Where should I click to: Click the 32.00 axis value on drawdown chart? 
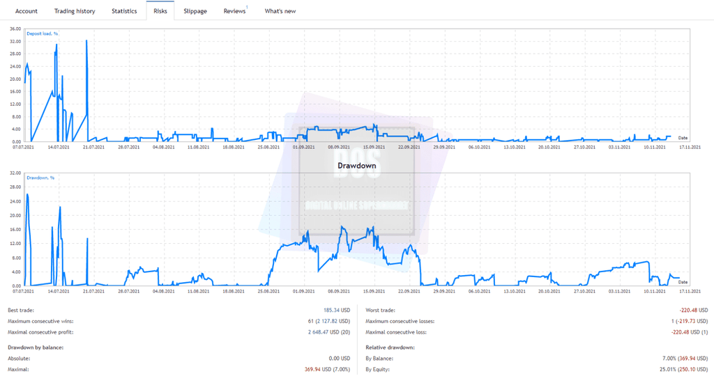15,173
